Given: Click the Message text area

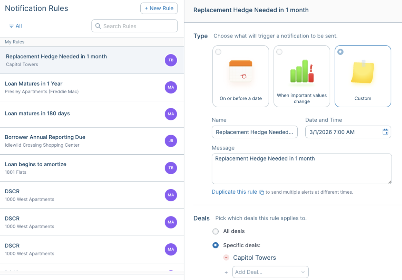Looking at the screenshot, I should coord(301,169).
